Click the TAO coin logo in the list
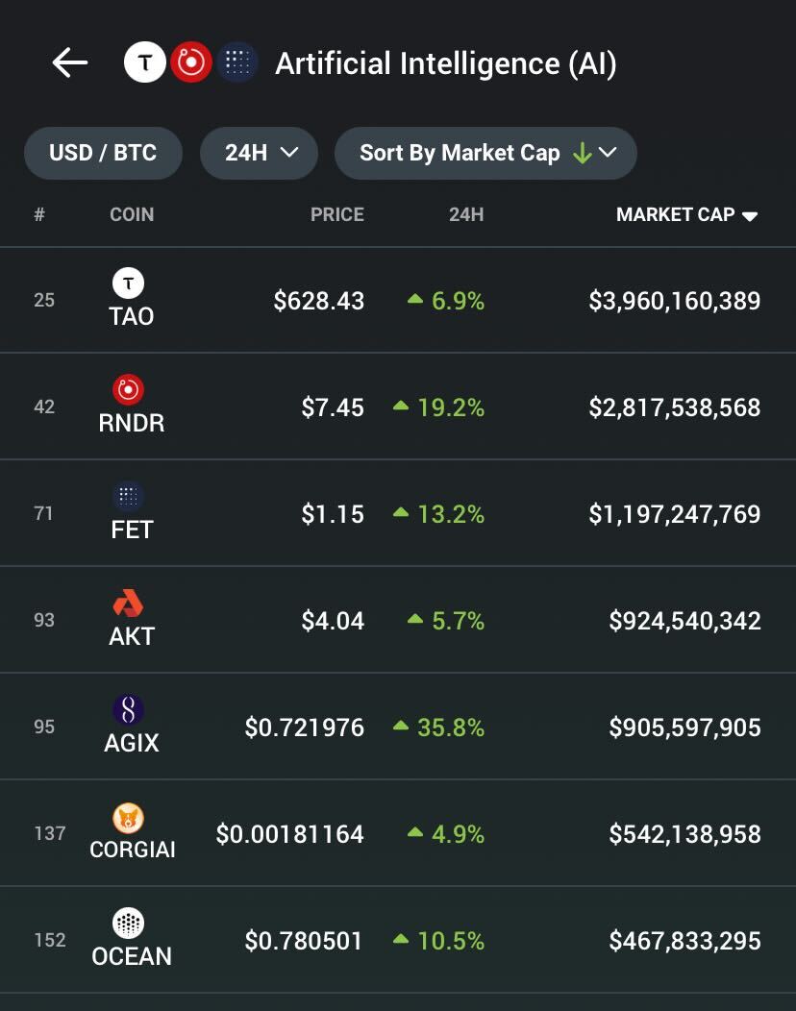The image size is (796, 1011). click(x=129, y=283)
